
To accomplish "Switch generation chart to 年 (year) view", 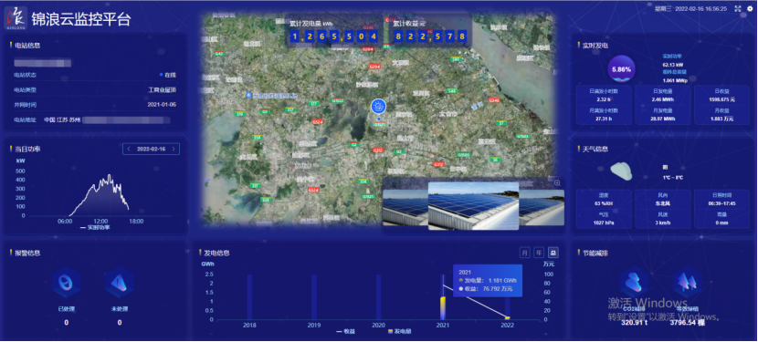I will [x=539, y=252].
